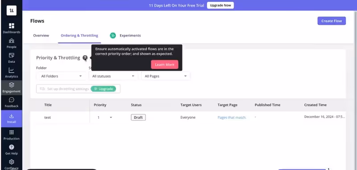Image resolution: width=357 pixels, height=170 pixels.
Task: Select the Ordering & Throttling tab
Action: click(x=79, y=36)
